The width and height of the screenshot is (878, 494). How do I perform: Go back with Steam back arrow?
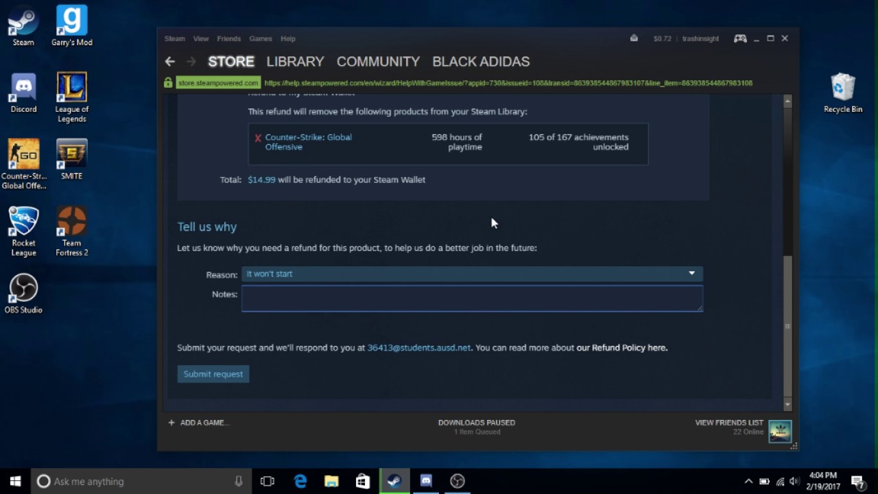pos(170,62)
